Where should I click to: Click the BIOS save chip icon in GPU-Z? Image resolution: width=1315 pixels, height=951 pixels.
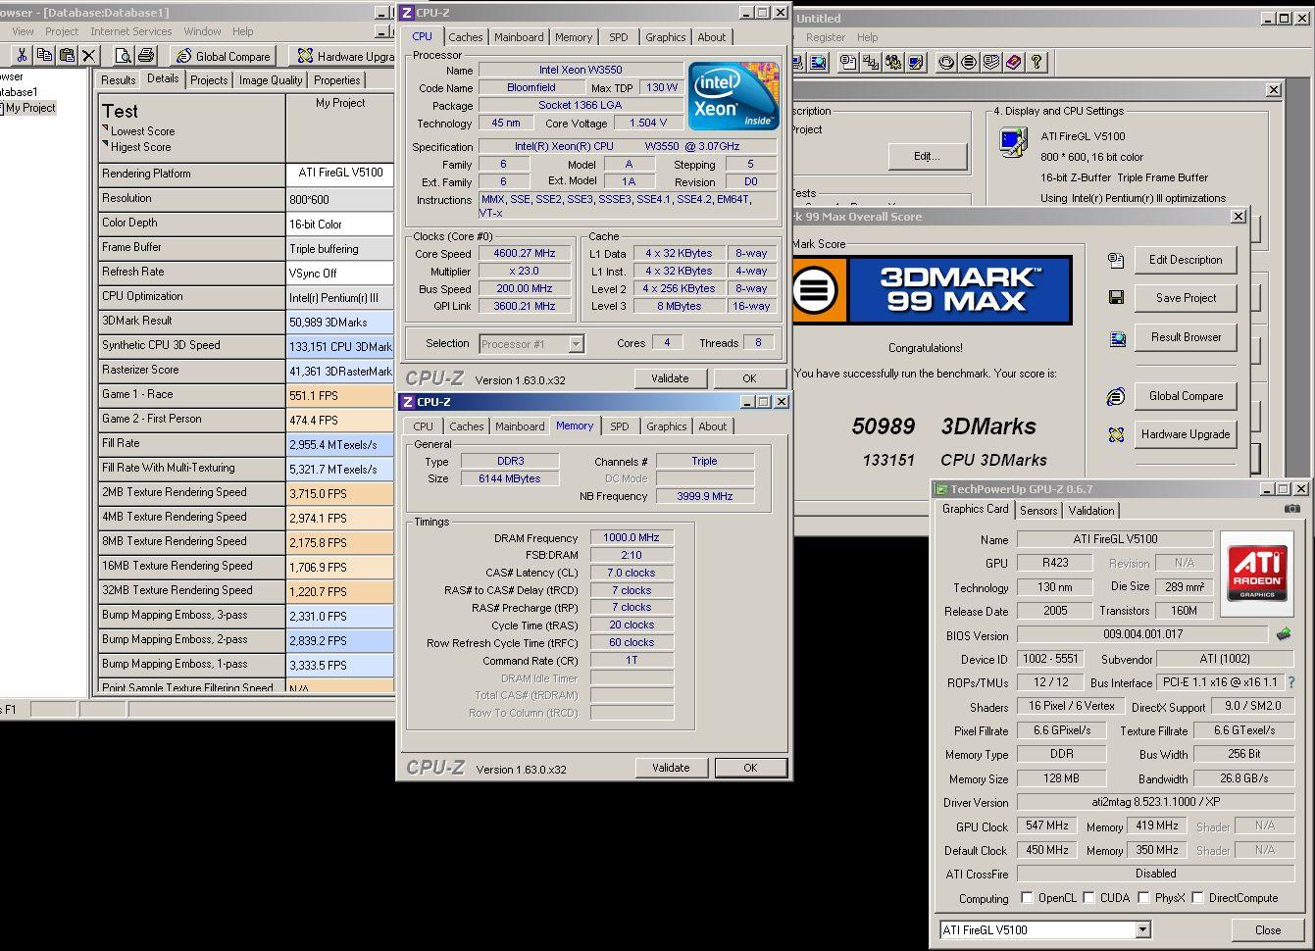coord(1284,634)
